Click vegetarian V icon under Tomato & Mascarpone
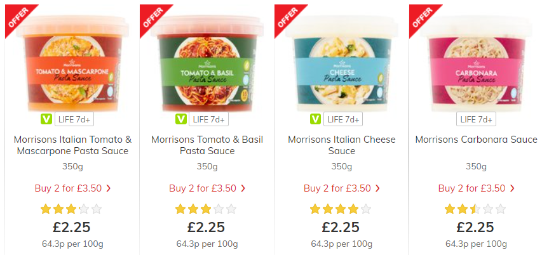Viewport: 542px width, 255px height. pyautogui.click(x=46, y=119)
